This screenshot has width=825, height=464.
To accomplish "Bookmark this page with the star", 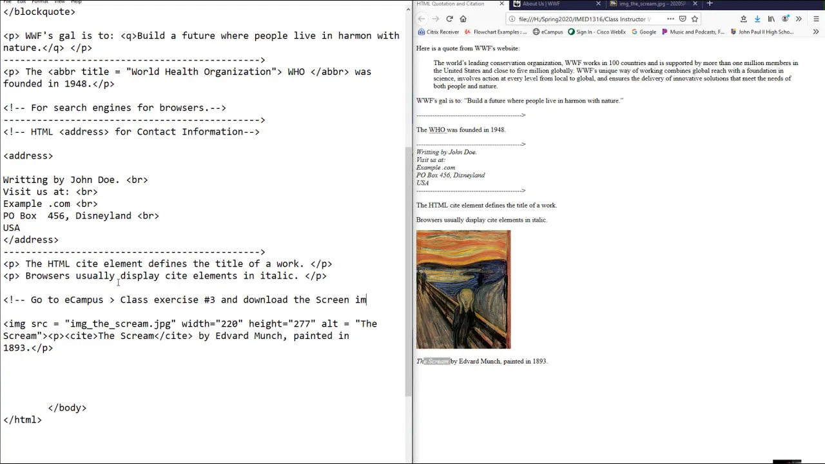I will pos(695,19).
